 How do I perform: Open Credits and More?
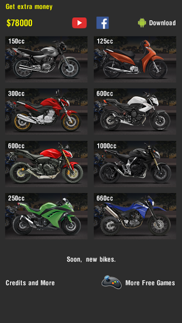(x=30, y=283)
